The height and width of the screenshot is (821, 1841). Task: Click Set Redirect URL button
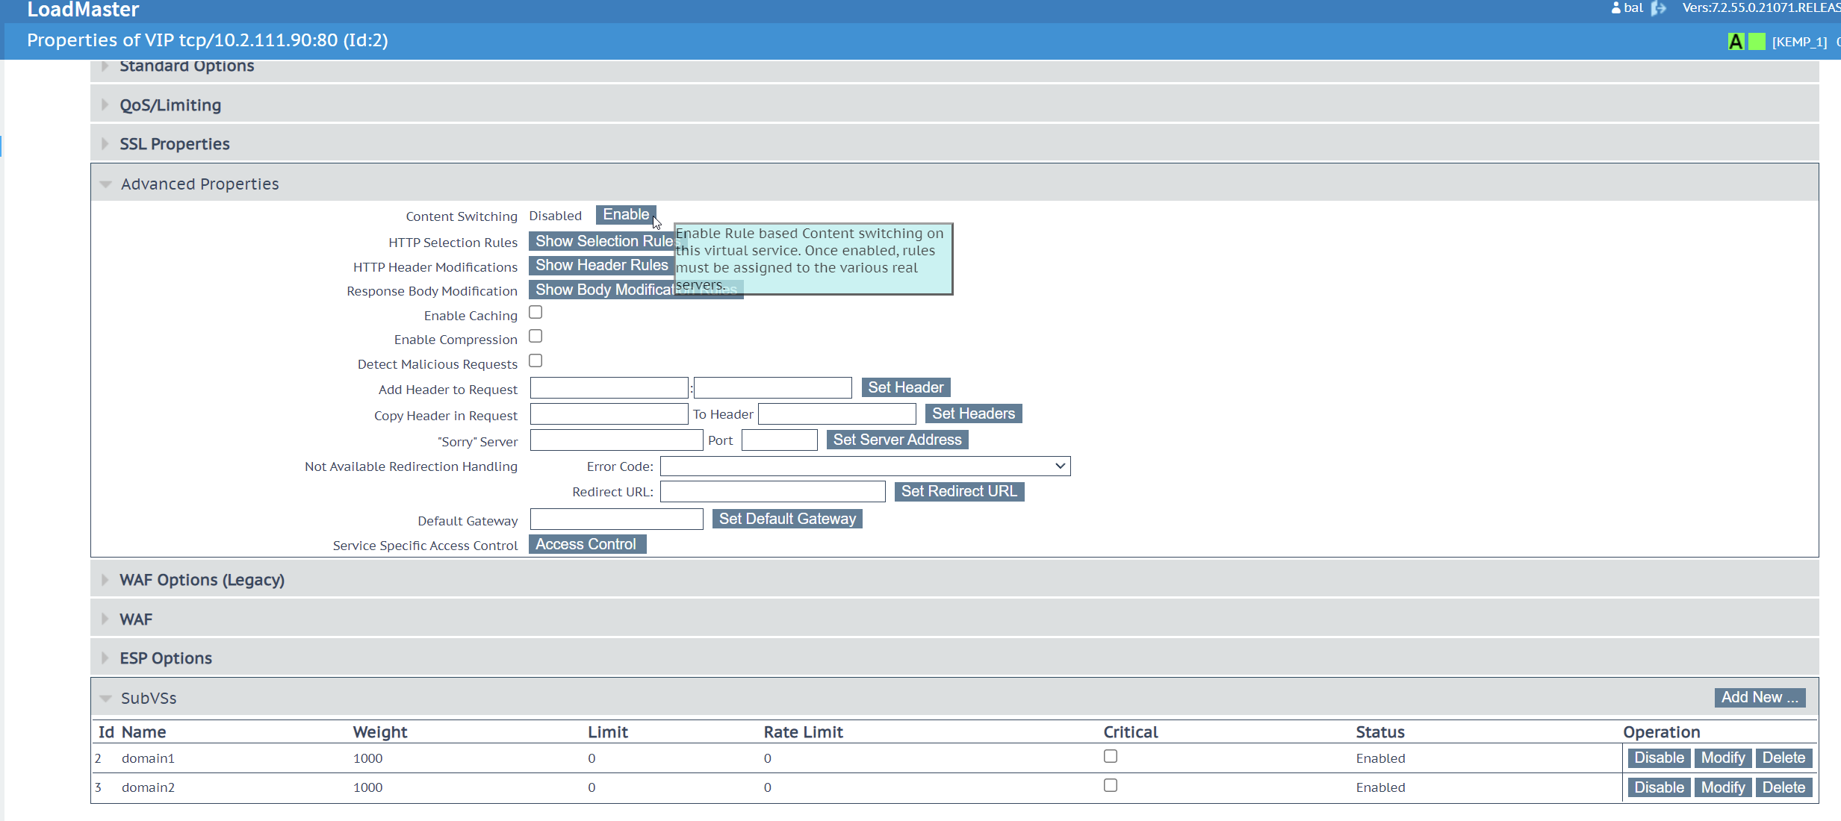point(959,491)
